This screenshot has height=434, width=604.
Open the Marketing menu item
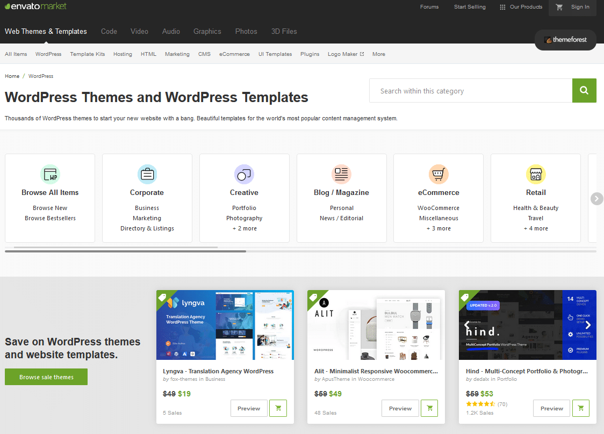[177, 54]
